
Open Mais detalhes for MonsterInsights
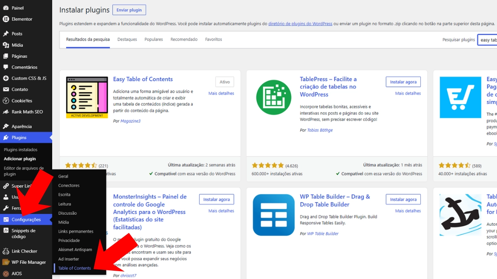point(221,211)
